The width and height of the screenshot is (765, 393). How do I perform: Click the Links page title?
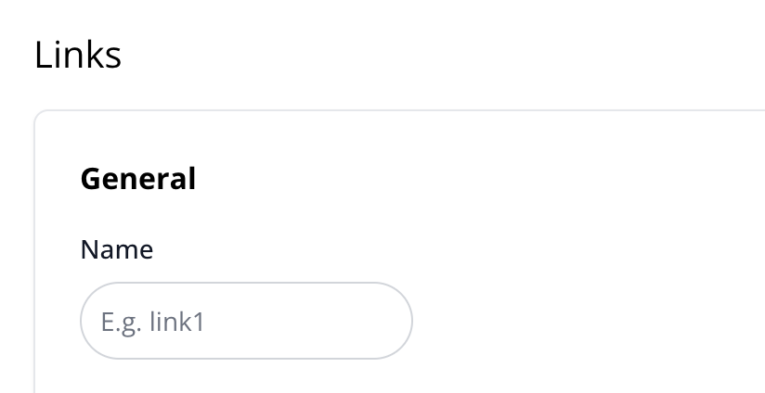(x=78, y=56)
